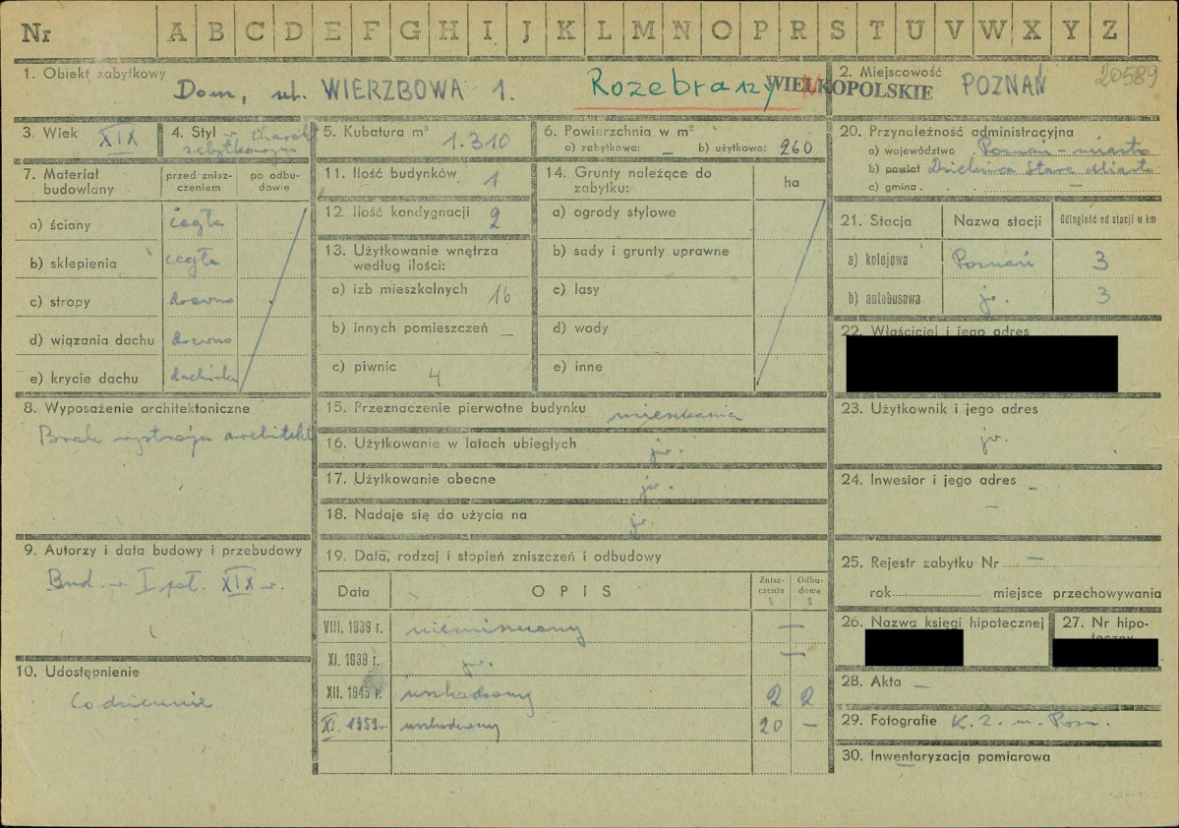Select the 'XII. 1945 r.' date row
Viewport: 1179px width, 828px height.
point(353,692)
